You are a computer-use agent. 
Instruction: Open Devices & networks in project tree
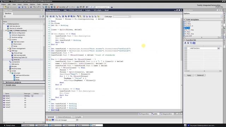click(16, 28)
